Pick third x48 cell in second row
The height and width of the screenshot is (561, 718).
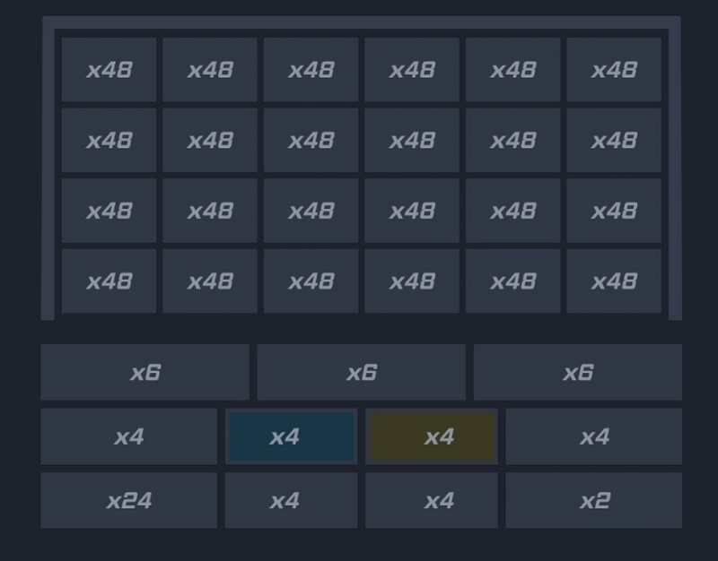pyautogui.click(x=311, y=140)
